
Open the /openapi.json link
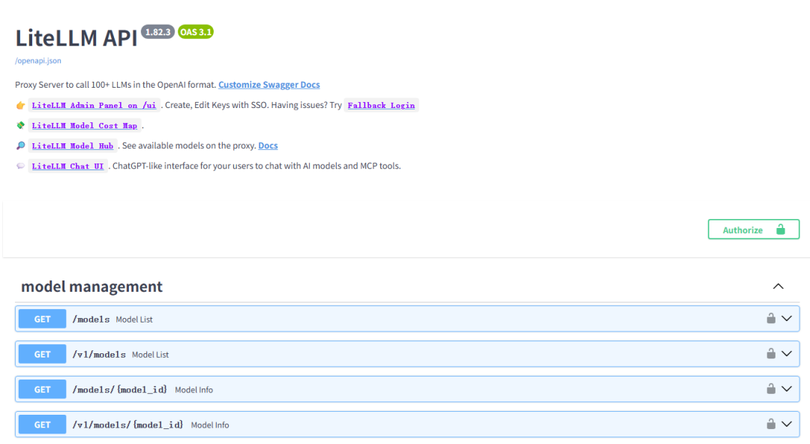pos(38,61)
